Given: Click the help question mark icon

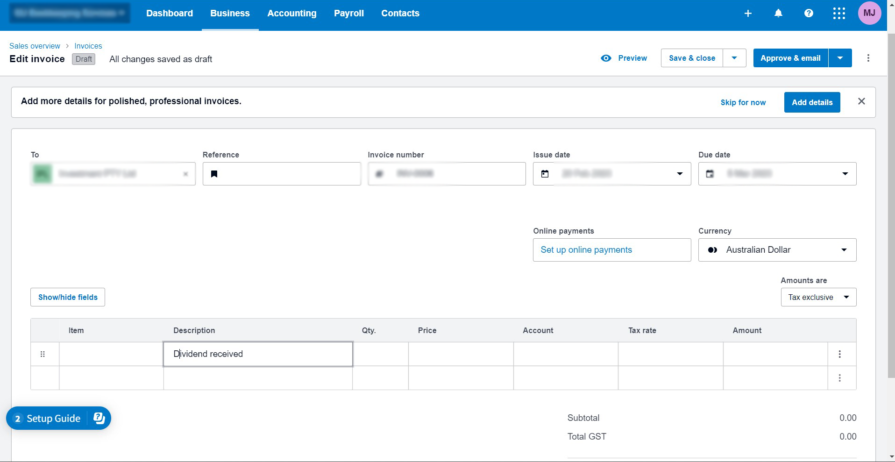Looking at the screenshot, I should pyautogui.click(x=809, y=14).
